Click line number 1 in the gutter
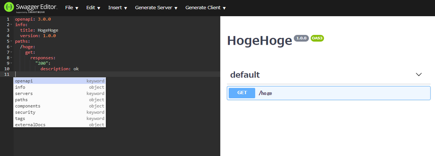 pos(8,19)
